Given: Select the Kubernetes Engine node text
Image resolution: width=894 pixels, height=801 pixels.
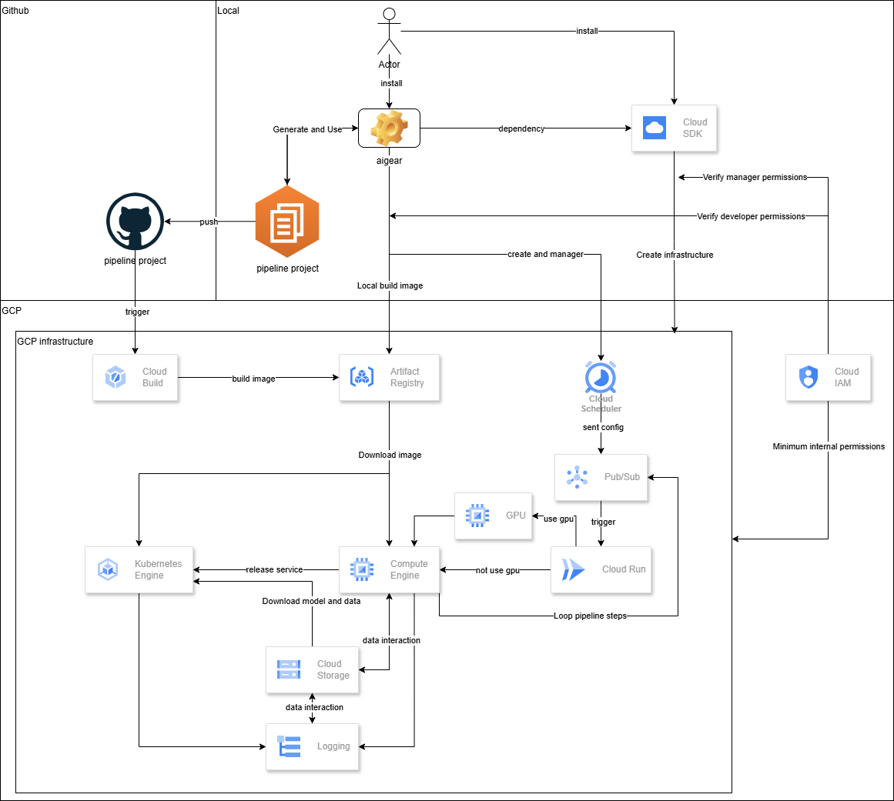Looking at the screenshot, I should point(158,569).
